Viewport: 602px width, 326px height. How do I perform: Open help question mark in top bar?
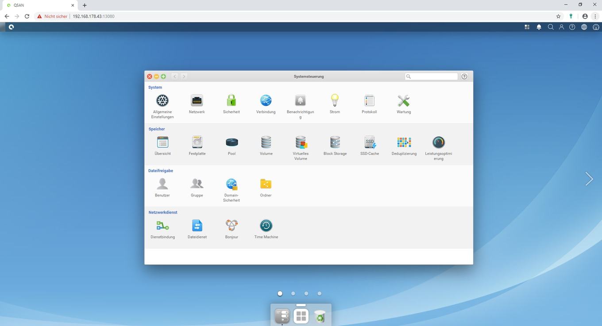tap(572, 27)
